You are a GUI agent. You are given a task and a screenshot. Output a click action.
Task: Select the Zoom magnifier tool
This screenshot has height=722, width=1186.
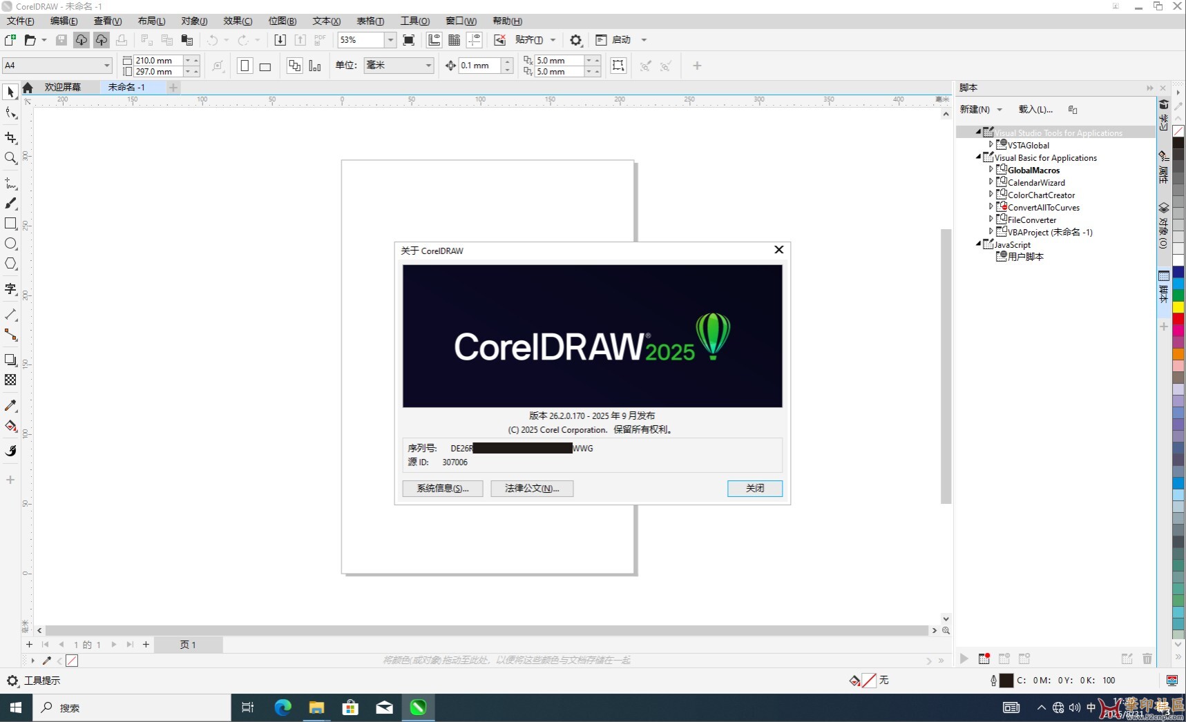click(x=10, y=158)
